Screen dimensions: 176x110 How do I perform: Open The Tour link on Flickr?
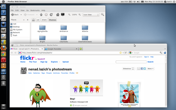click(33, 62)
